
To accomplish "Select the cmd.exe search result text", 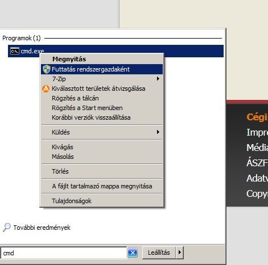I will (32, 51).
